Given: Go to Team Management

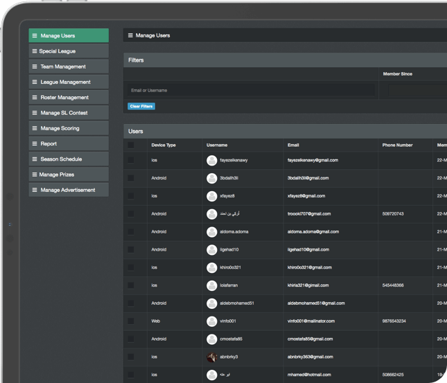Looking at the screenshot, I should tap(69, 66).
